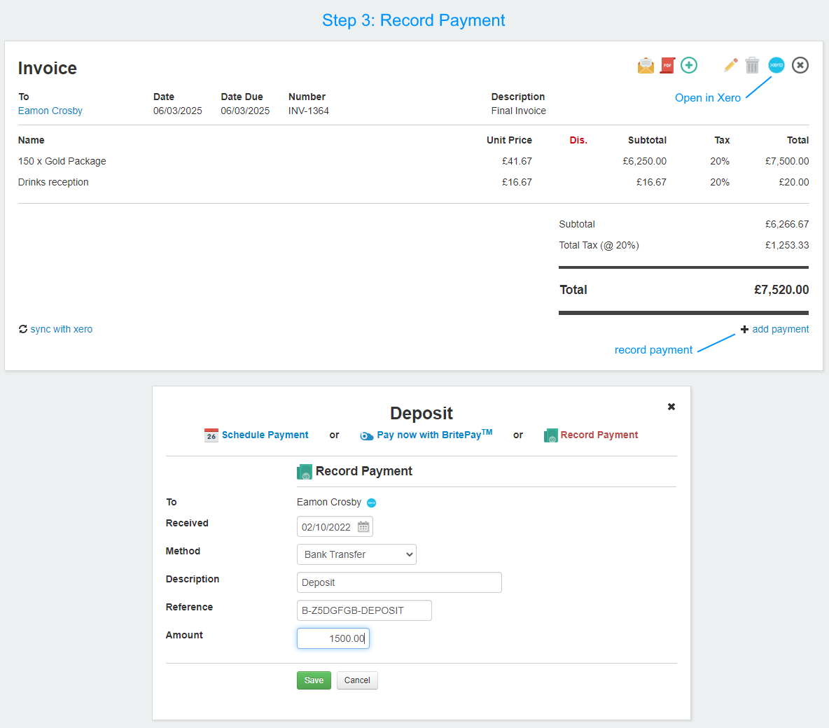Close the Deposit dialog
Viewport: 829px width, 728px height.
point(671,407)
